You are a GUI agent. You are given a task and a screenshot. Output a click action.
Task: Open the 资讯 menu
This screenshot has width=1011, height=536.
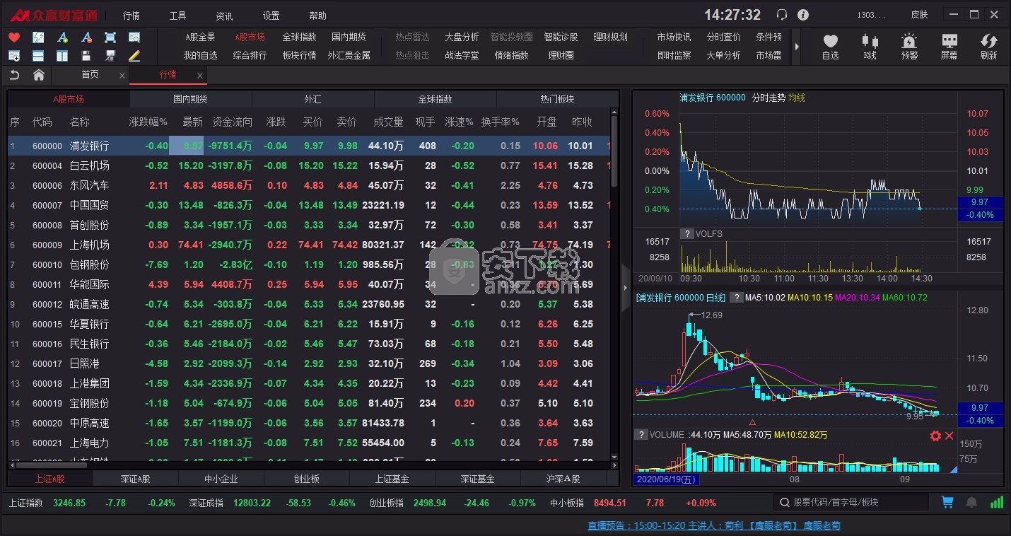pos(224,16)
